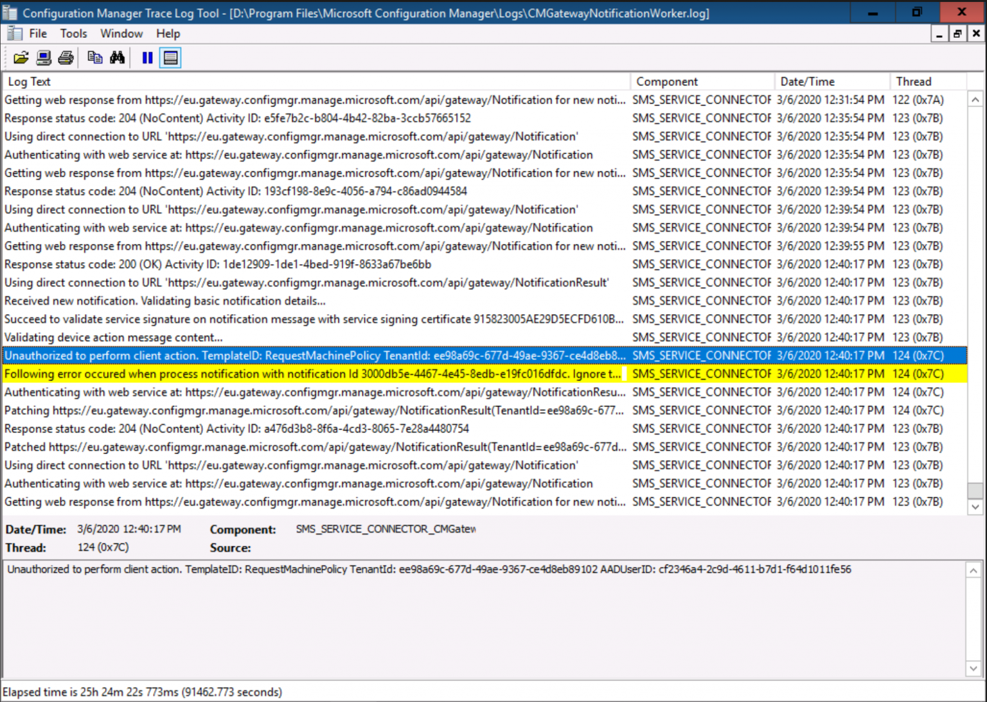Image resolution: width=987 pixels, height=702 pixels.
Task: Open a log from a remote computer
Action: coord(43,57)
